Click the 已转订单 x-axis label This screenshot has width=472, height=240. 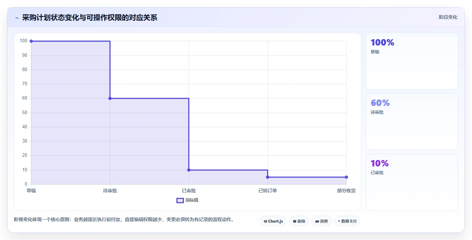[x=267, y=191]
